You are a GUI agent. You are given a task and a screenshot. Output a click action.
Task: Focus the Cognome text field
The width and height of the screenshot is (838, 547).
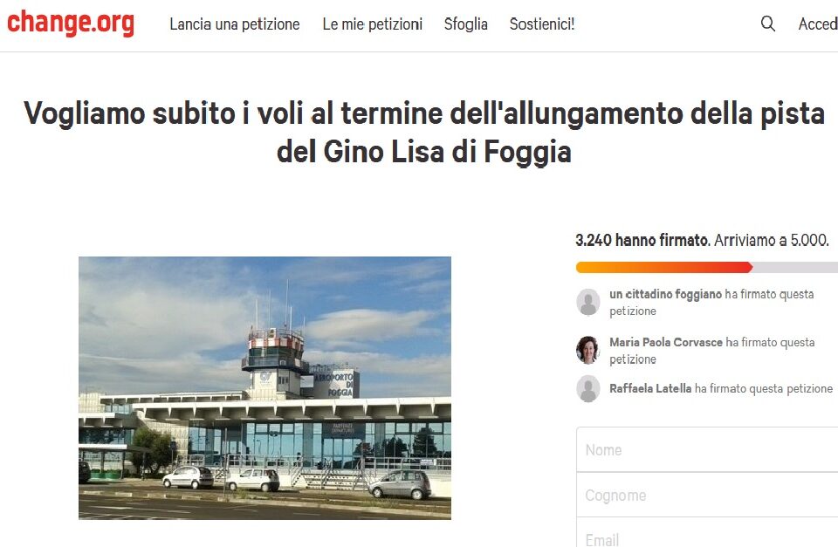coord(707,495)
